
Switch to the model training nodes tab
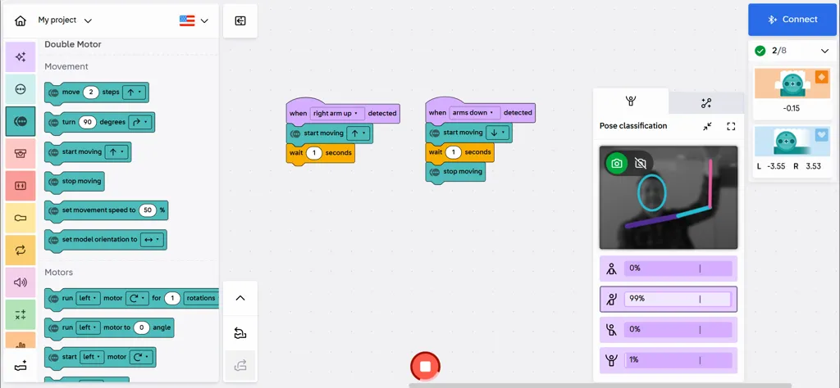[705, 102]
